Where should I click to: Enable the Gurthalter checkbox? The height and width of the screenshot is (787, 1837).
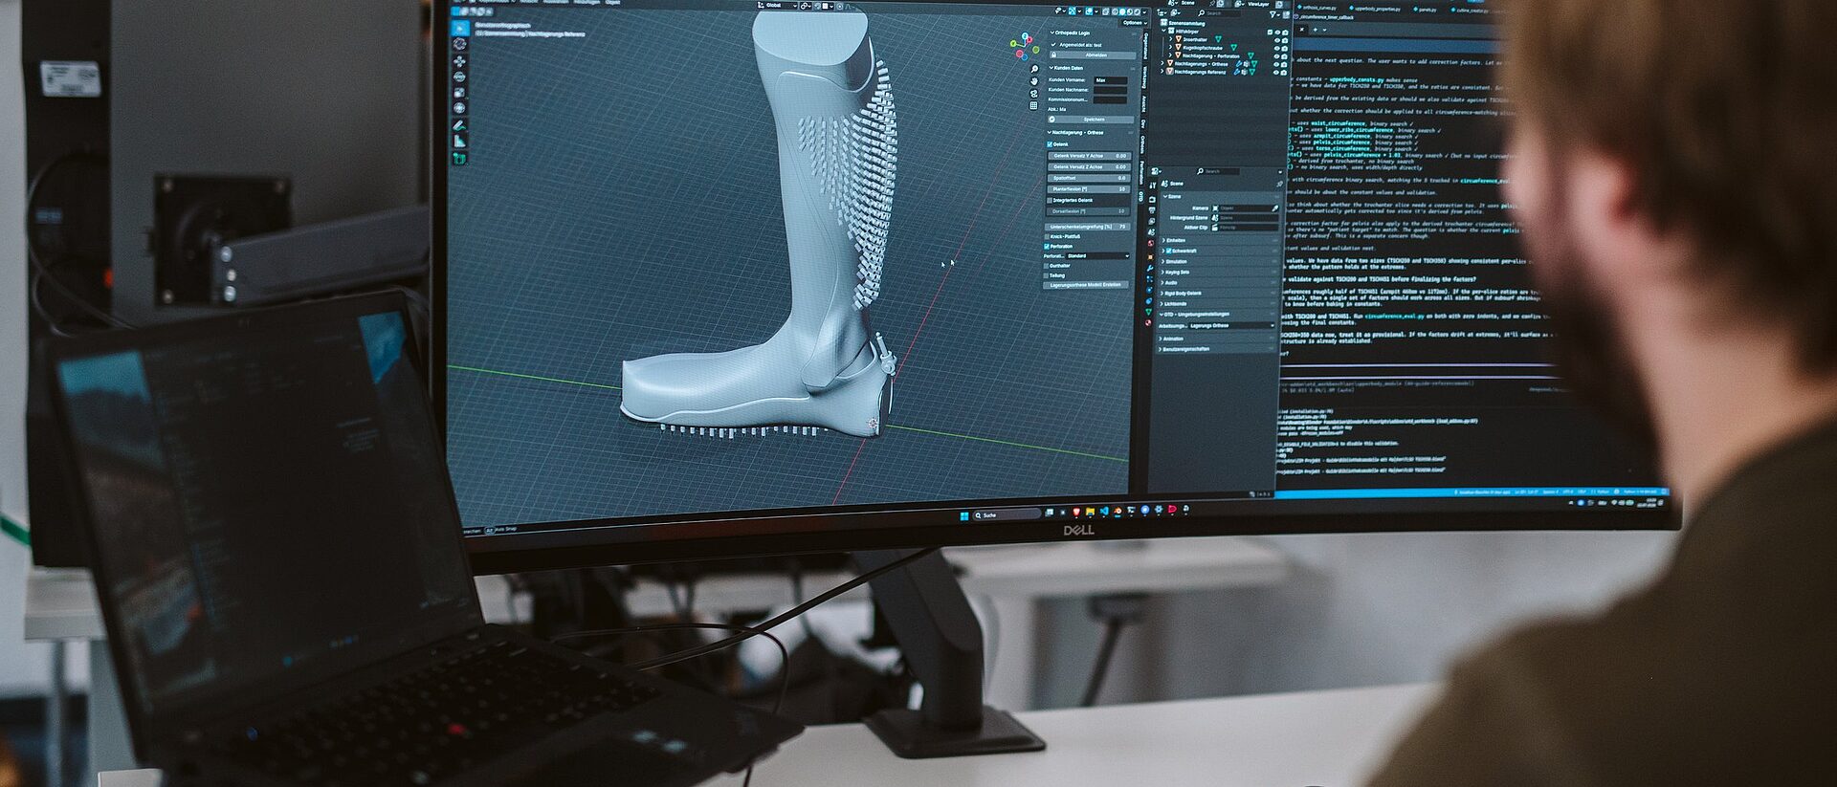(x=1047, y=266)
